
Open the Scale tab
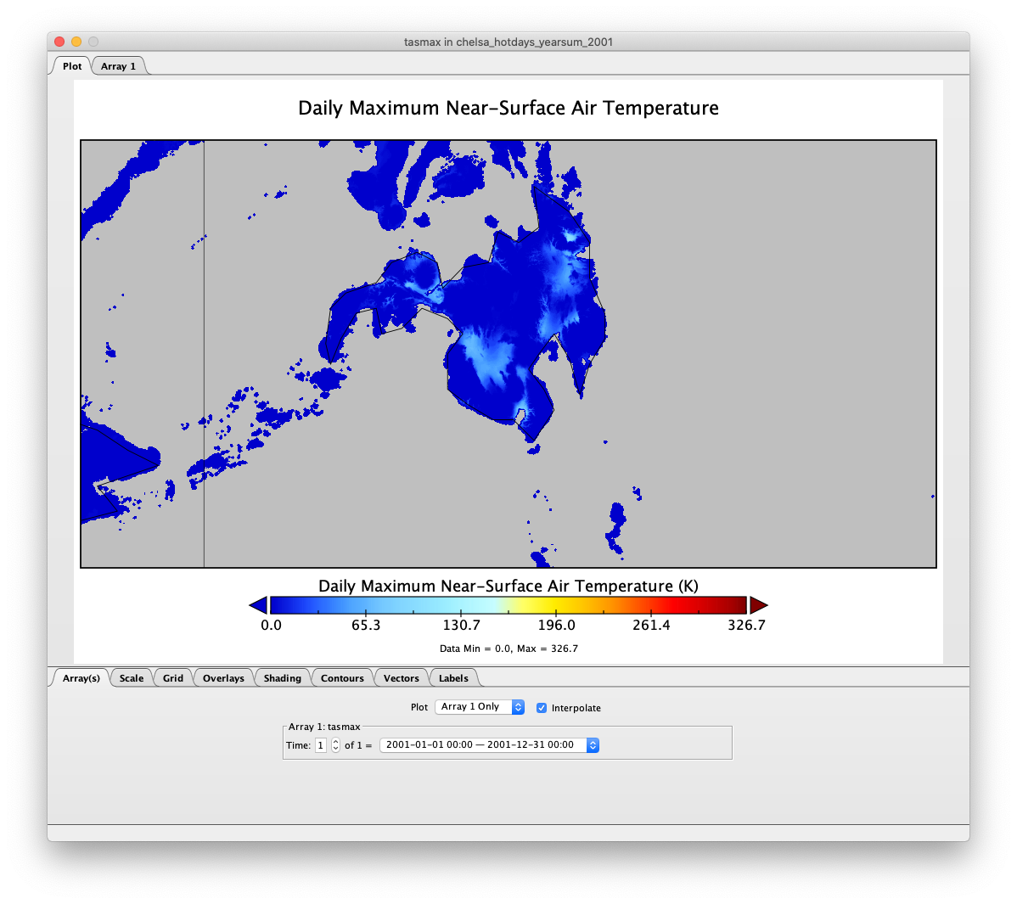(x=132, y=677)
